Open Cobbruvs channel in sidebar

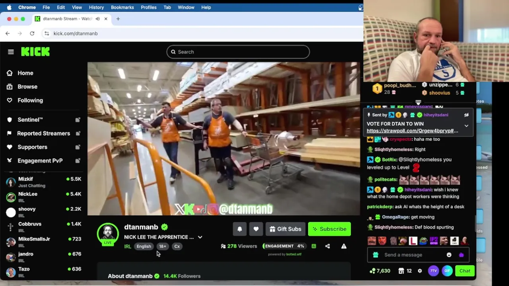(x=44, y=227)
